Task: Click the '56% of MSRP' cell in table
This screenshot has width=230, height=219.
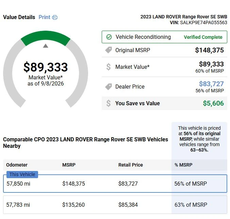Action: (191, 184)
